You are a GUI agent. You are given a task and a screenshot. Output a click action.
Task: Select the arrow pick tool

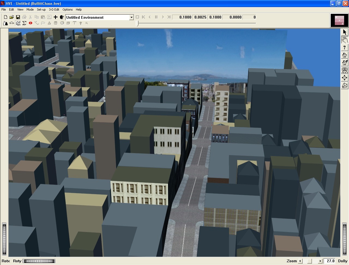pos(345,32)
